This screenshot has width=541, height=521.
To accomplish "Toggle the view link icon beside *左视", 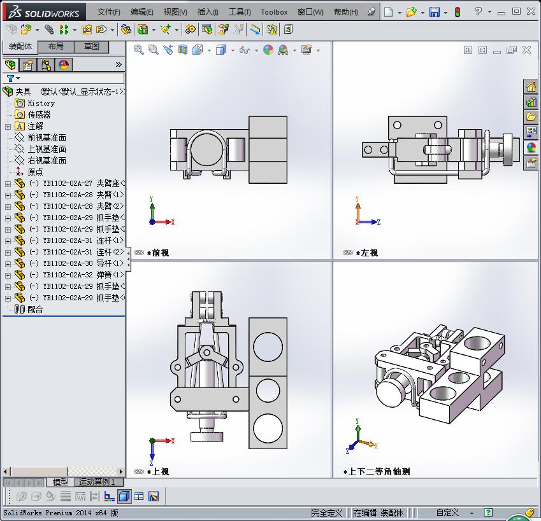I will pyautogui.click(x=348, y=253).
